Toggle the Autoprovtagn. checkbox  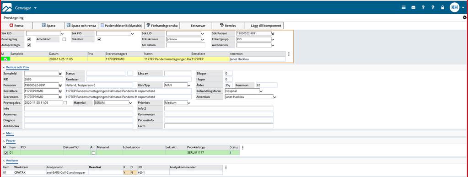[x=29, y=45]
